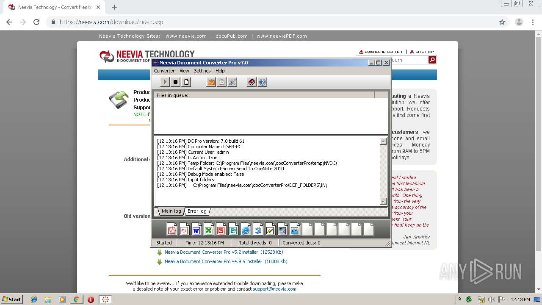Click the blue arrows file type icon
Viewport: 542px width, 305px height.
click(258, 229)
